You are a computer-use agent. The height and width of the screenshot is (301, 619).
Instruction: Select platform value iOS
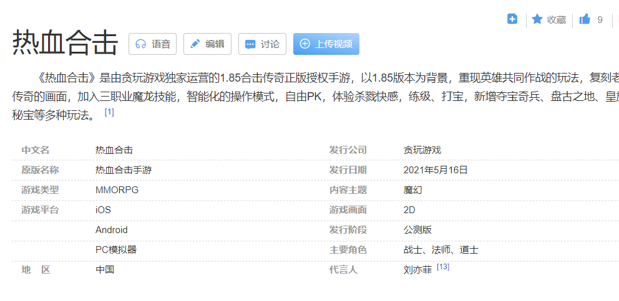[103, 210]
